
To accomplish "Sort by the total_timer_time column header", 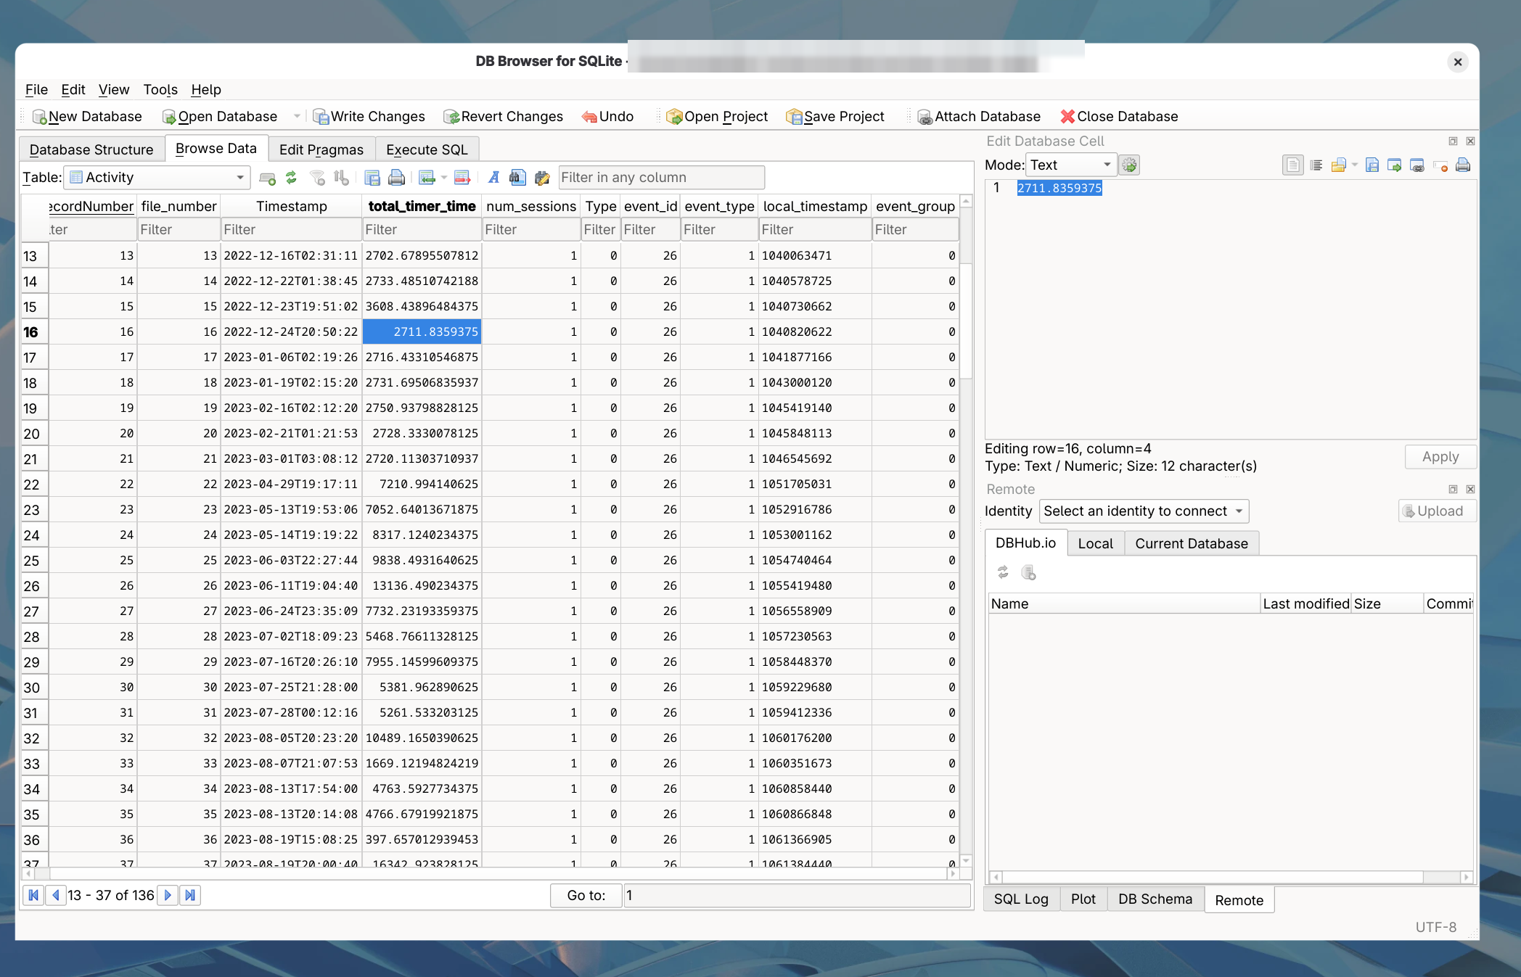I will tap(422, 206).
